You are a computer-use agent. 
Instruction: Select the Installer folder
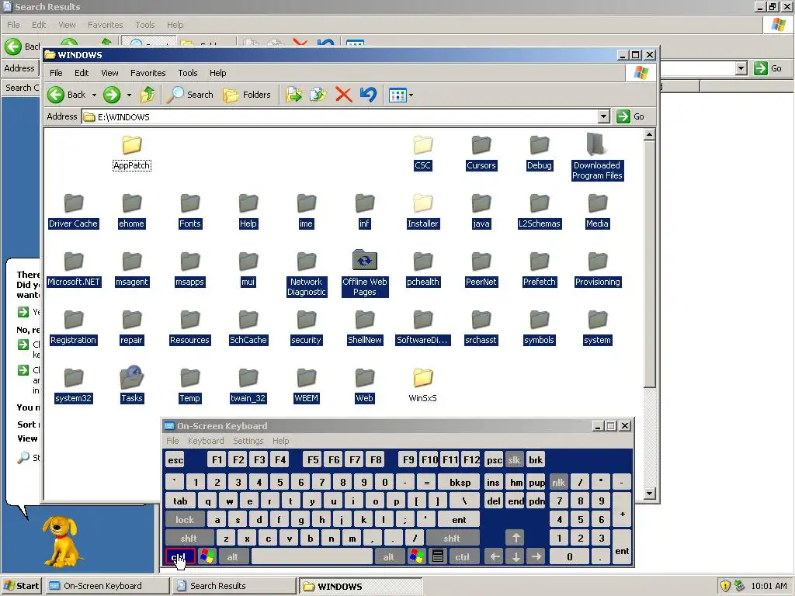pyautogui.click(x=423, y=211)
